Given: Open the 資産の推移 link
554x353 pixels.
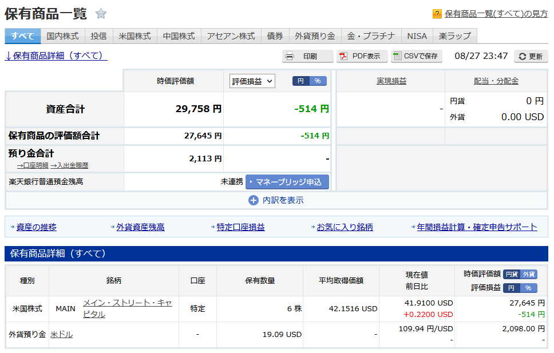Looking at the screenshot, I should point(37,227).
